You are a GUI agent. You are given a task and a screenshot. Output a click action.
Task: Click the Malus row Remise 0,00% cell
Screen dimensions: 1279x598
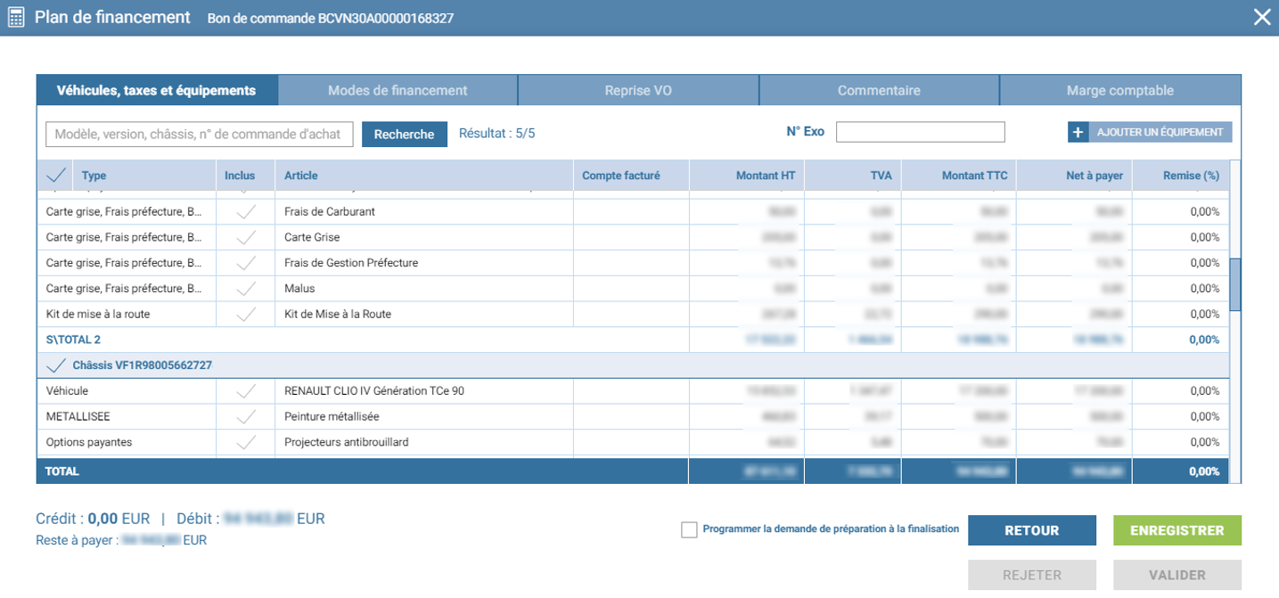click(1181, 289)
